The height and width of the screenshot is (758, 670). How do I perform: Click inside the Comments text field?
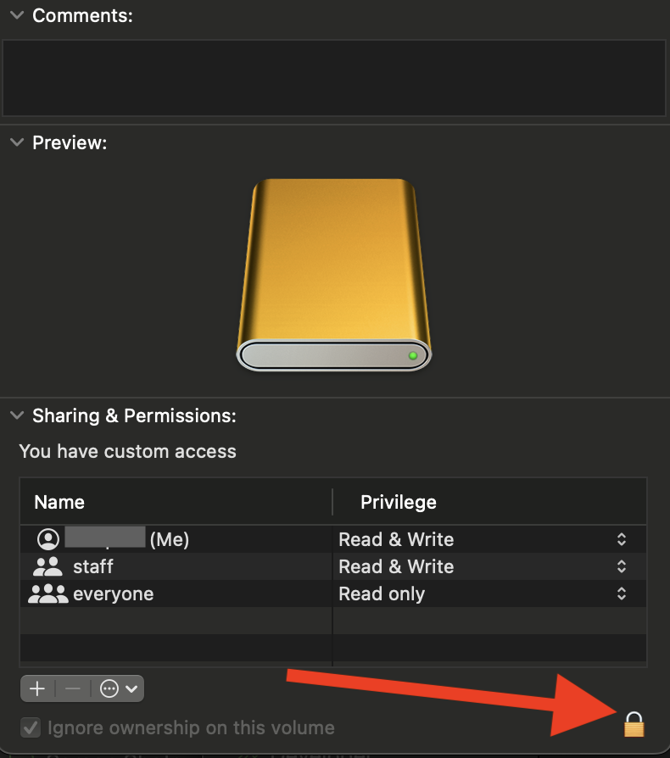(333, 76)
